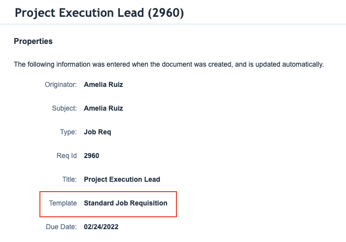Click the Originator label

[x=61, y=84]
